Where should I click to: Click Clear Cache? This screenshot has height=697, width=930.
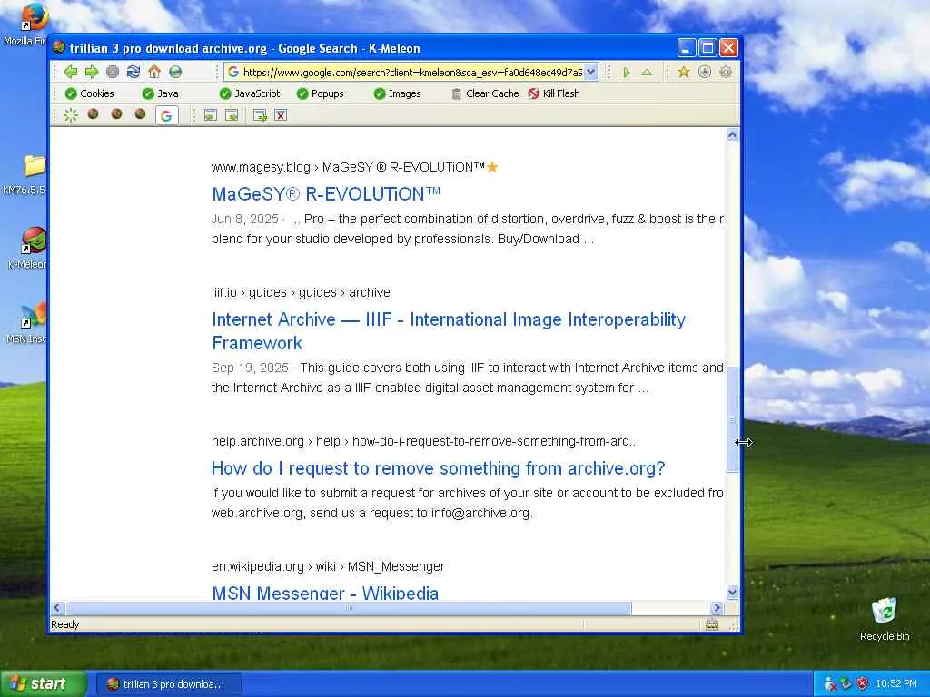pos(485,93)
